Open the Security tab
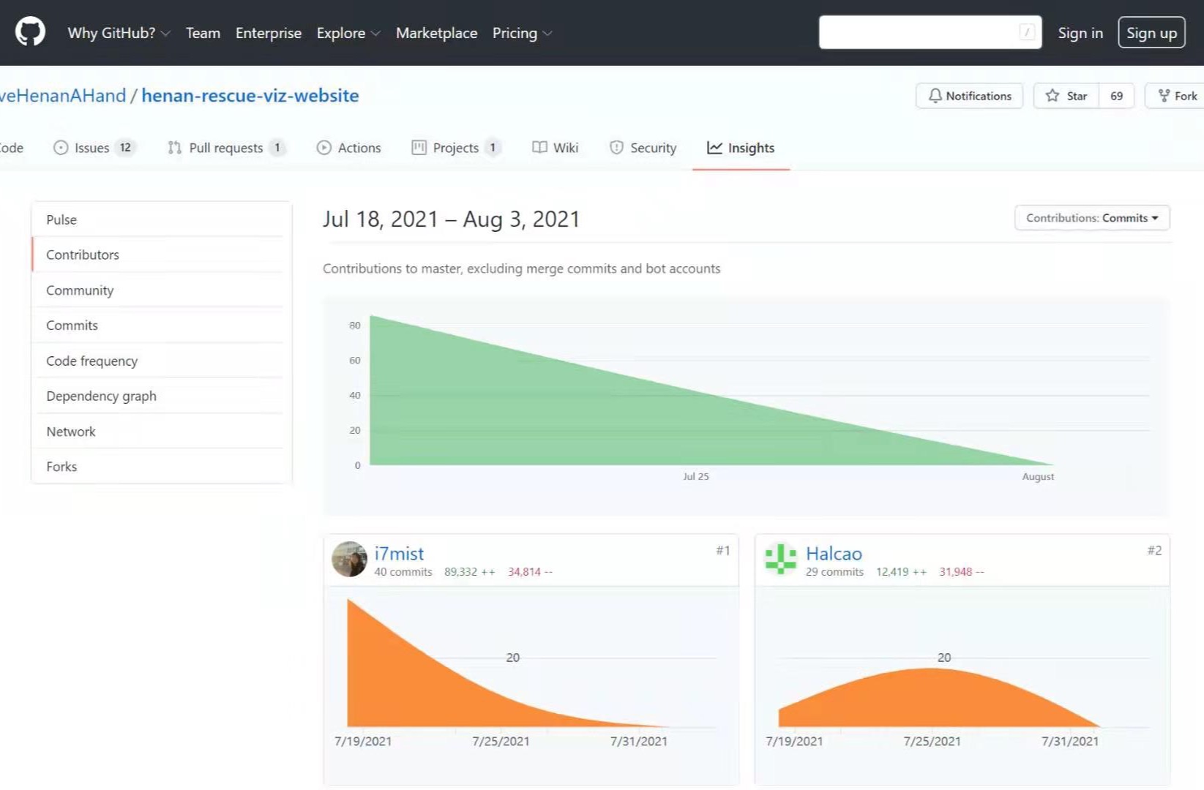The height and width of the screenshot is (790, 1204). (643, 148)
